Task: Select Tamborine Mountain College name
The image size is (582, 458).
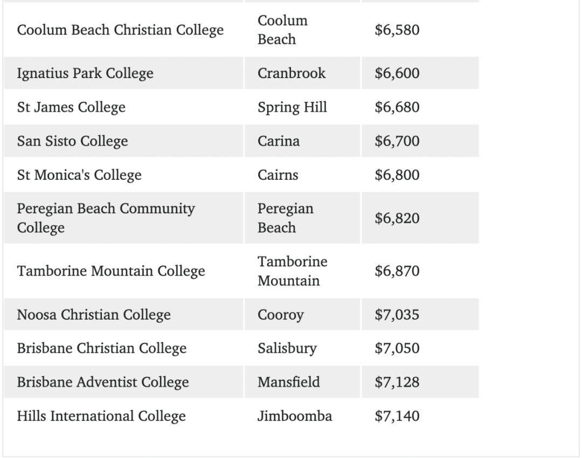Action: click(111, 271)
